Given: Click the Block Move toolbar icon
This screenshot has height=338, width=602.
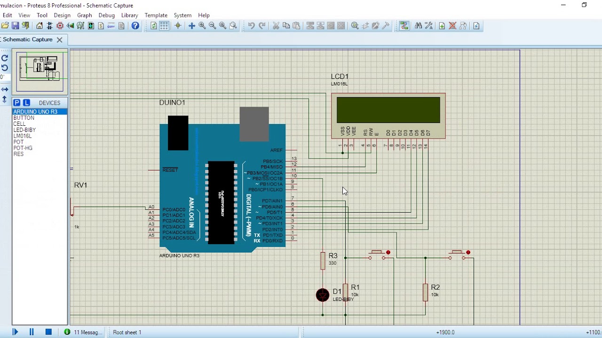Looking at the screenshot, I should click(321, 26).
